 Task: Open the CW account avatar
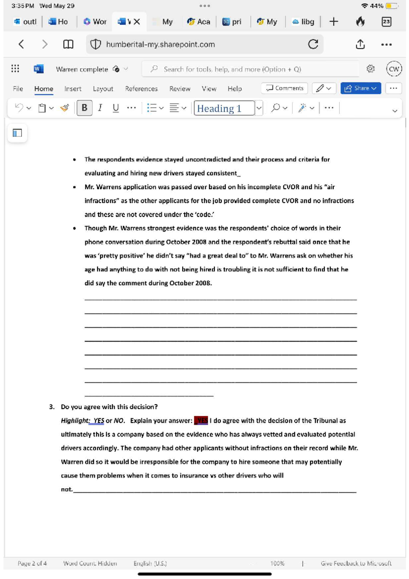394,69
